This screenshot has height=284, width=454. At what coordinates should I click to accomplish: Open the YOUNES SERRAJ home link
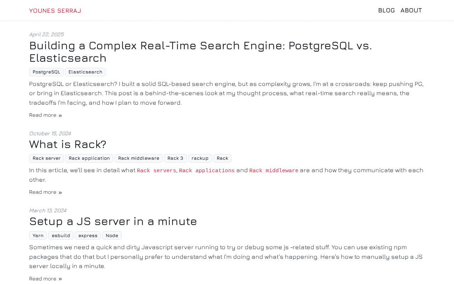point(55,11)
